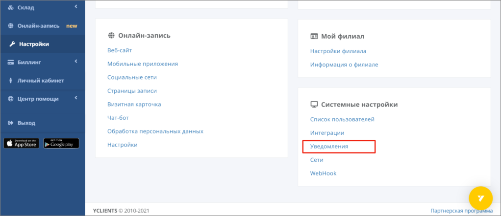
Task: Visit the Партнерская программа footer link
Action: [x=461, y=211]
